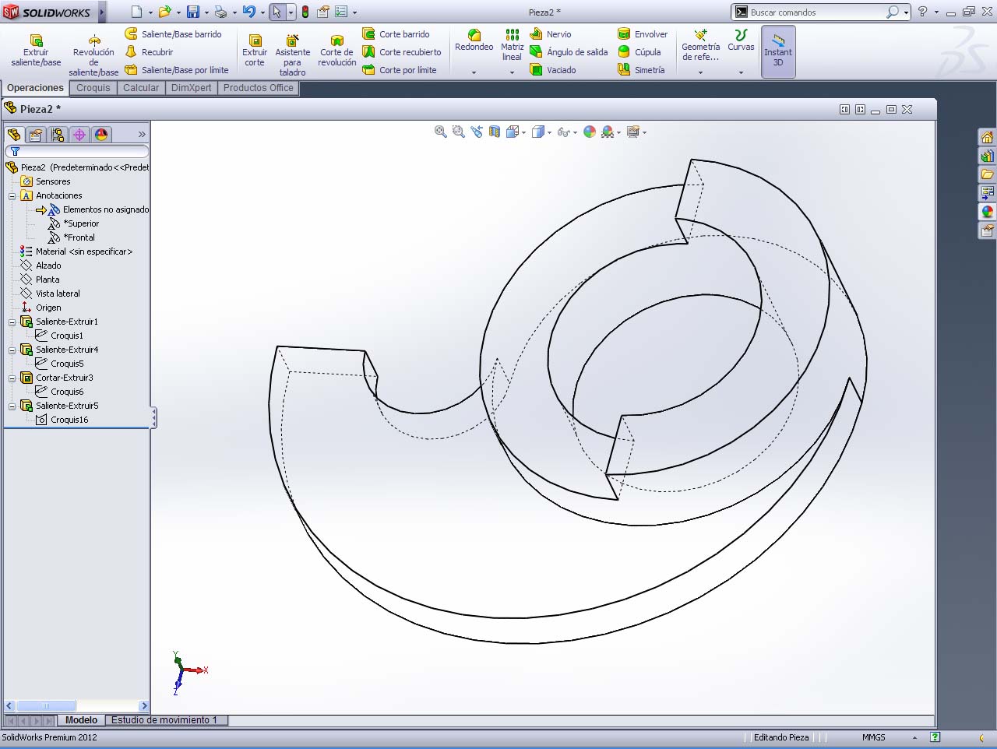Select the Envolver tool

(x=643, y=34)
